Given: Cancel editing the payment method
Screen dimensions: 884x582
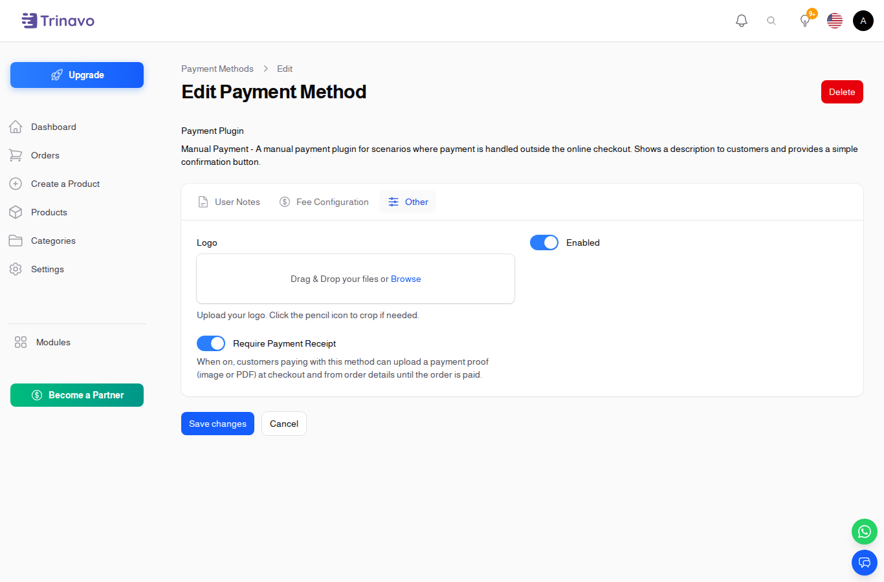Looking at the screenshot, I should 284,424.
